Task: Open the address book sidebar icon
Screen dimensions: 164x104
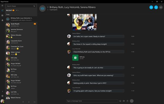Action: click(2, 15)
